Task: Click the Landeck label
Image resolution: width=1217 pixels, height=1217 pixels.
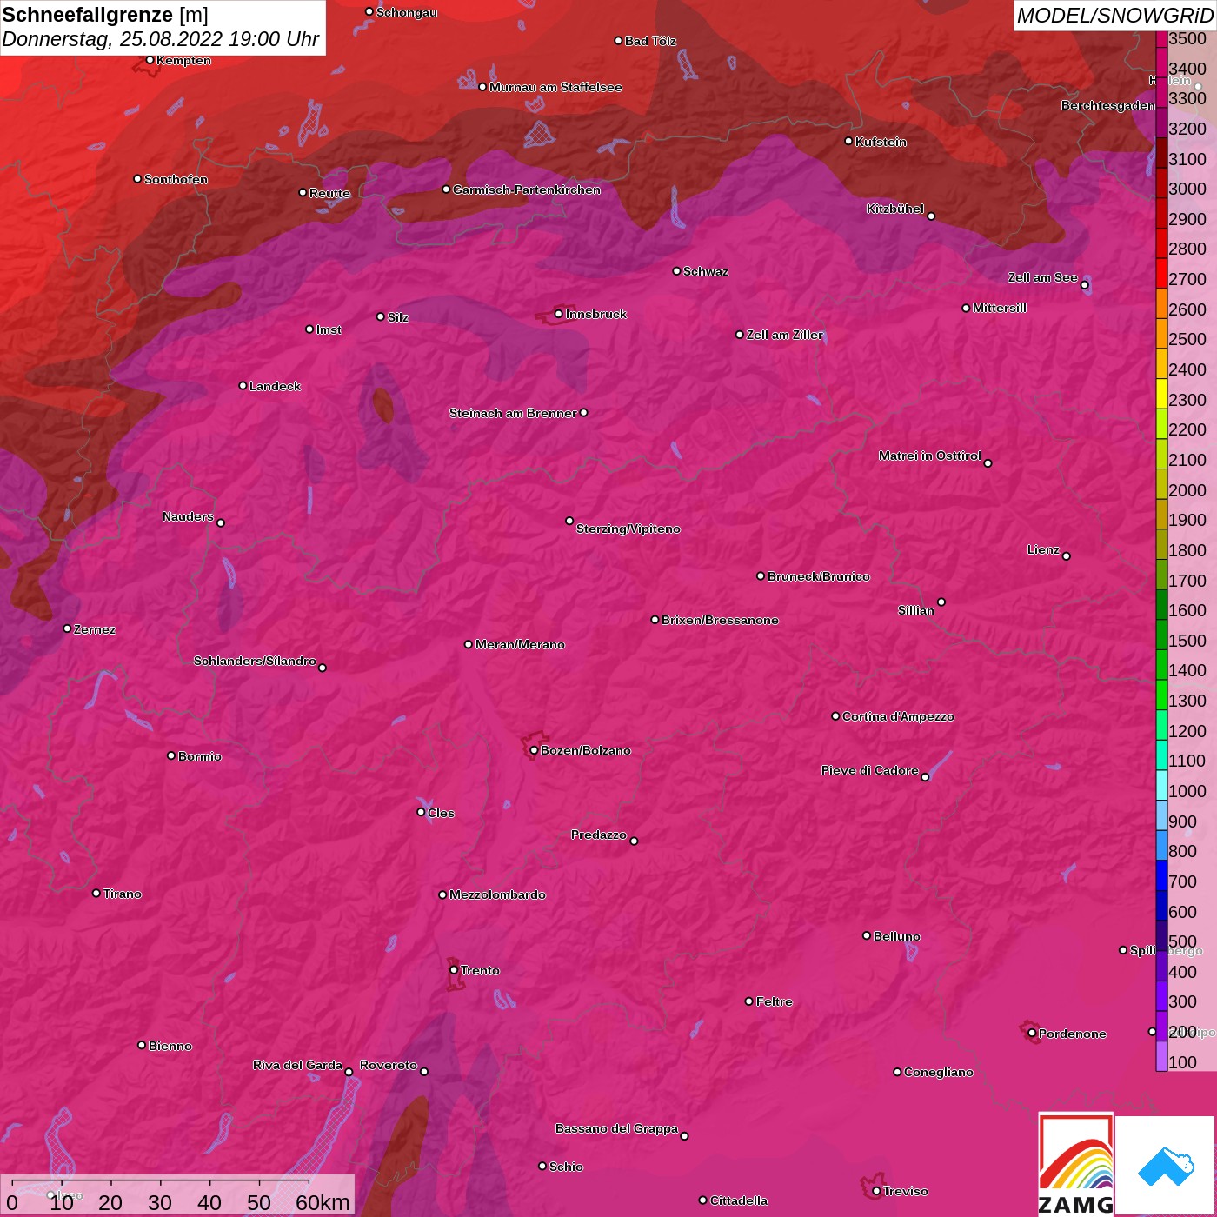Action: (x=275, y=386)
